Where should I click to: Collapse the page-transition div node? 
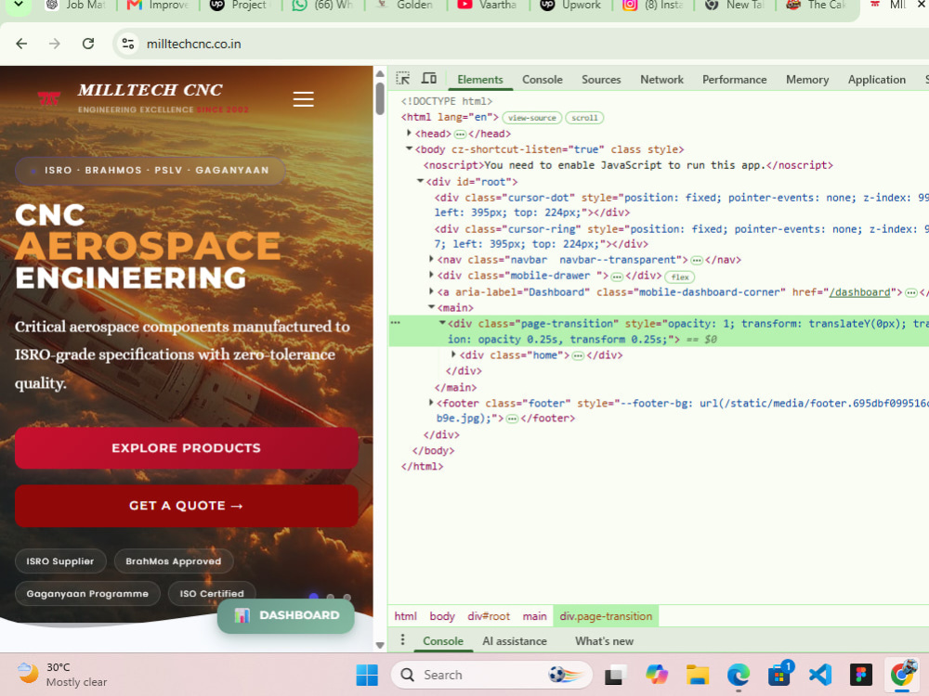(x=442, y=323)
